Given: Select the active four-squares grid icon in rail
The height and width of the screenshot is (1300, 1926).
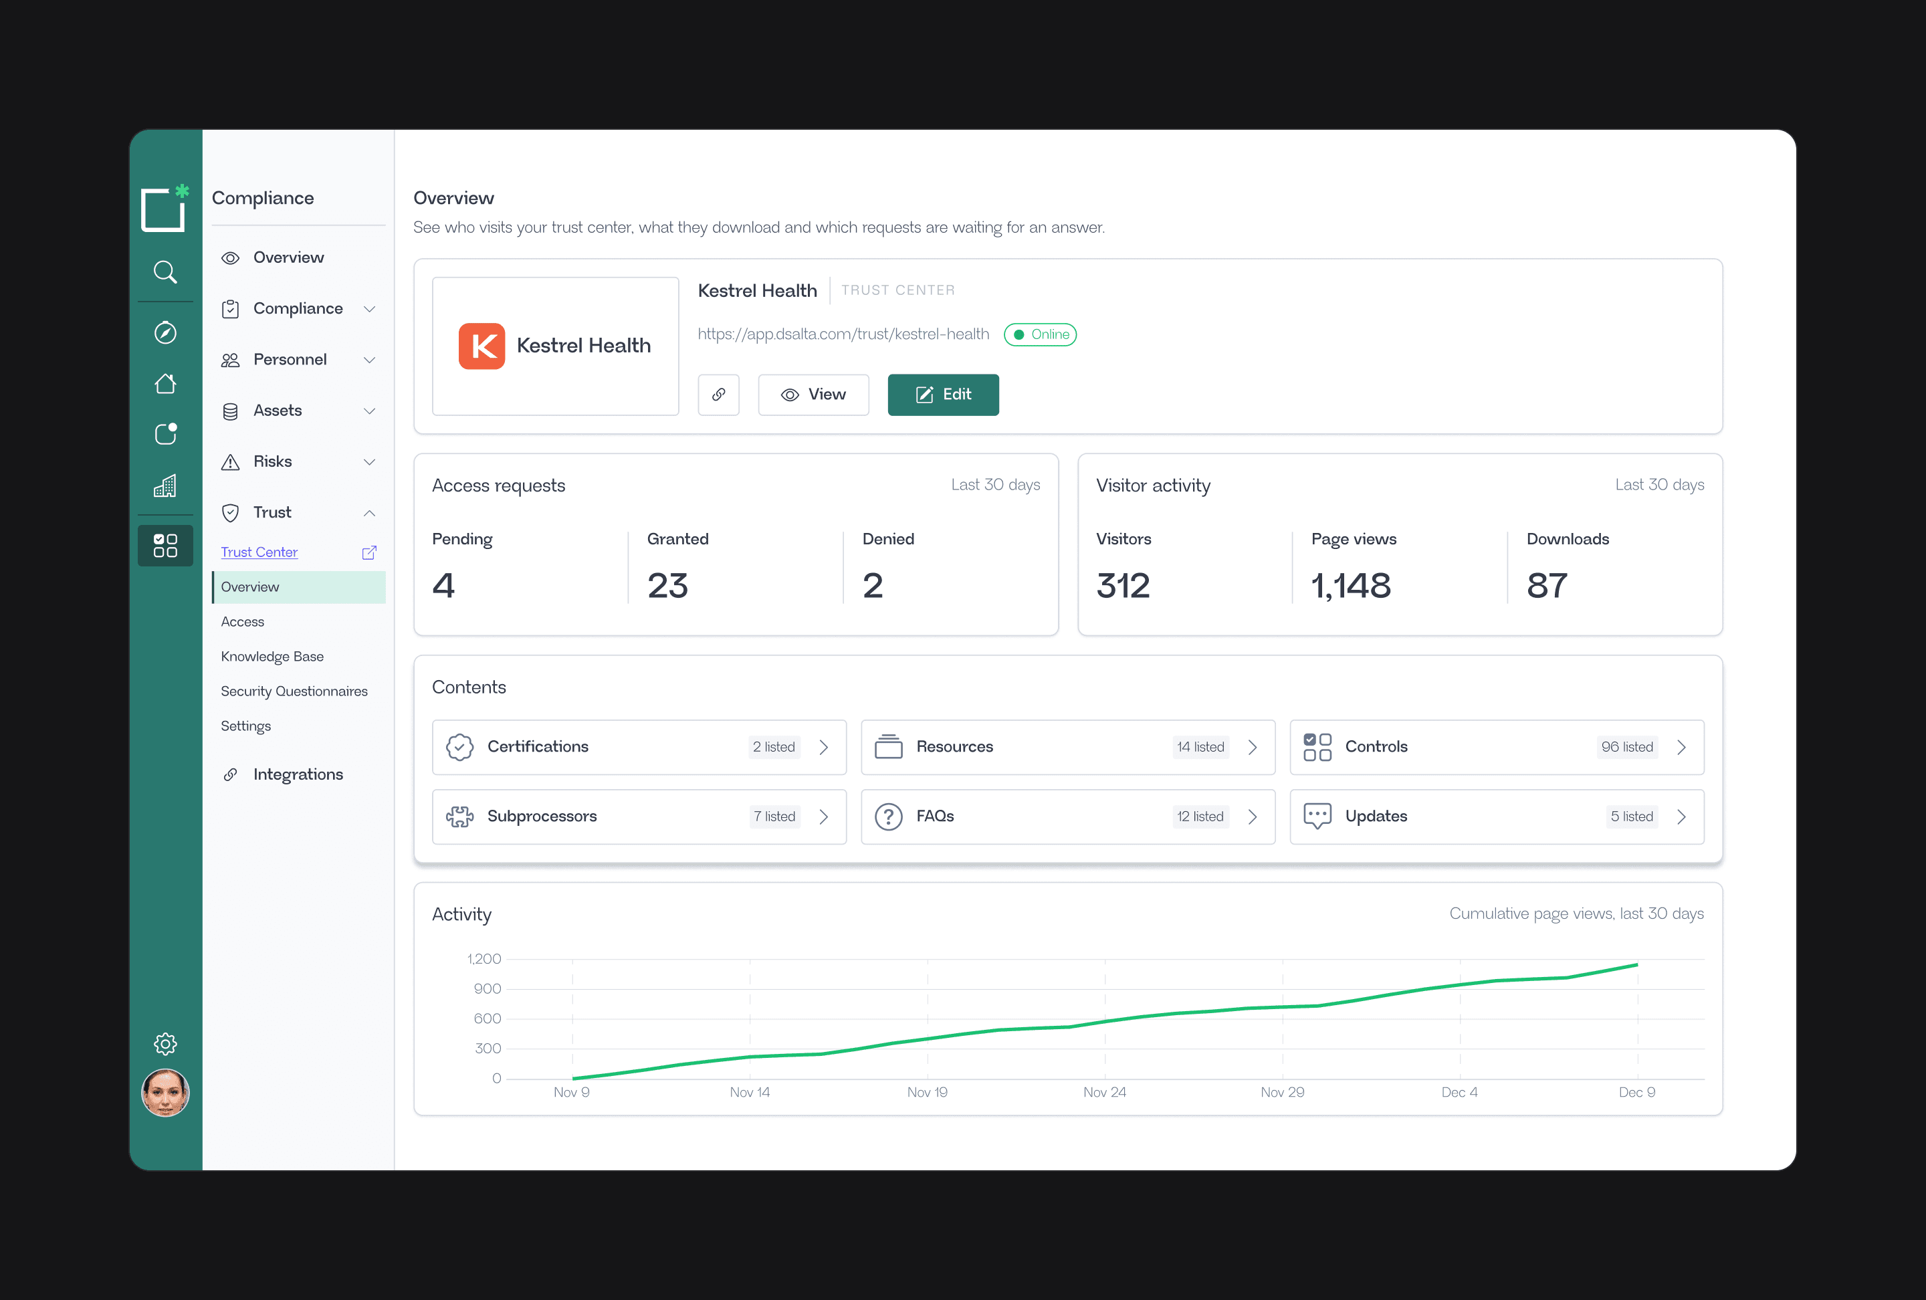Looking at the screenshot, I should [x=165, y=545].
